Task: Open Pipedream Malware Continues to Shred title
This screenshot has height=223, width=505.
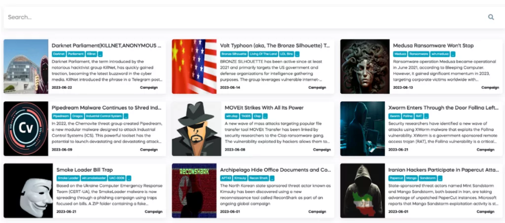Action: click(107, 108)
